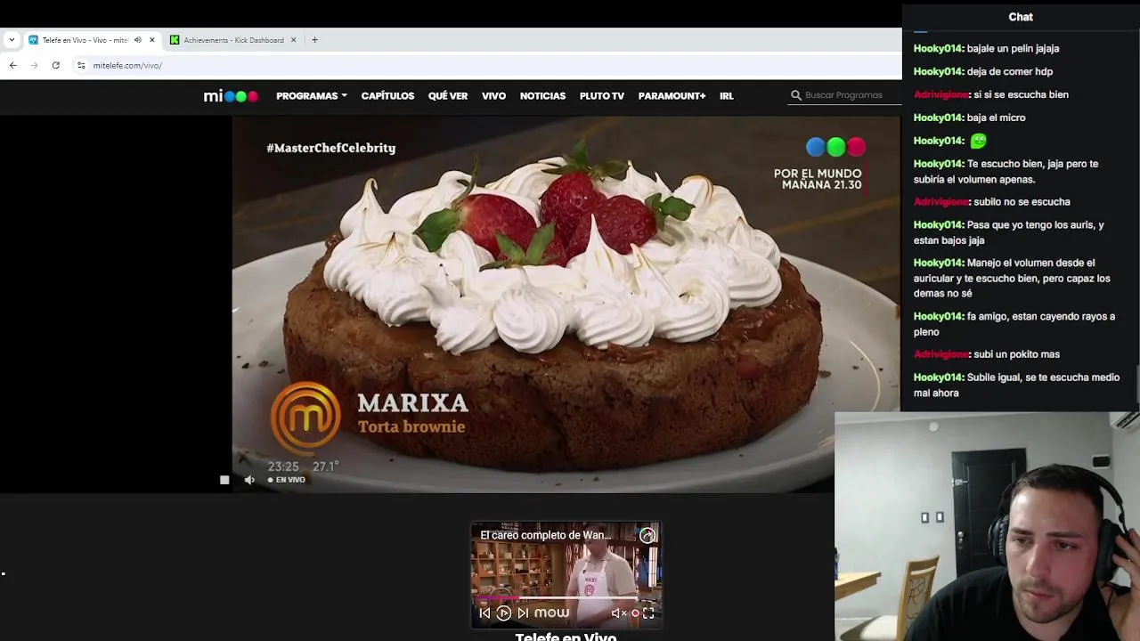Screen dimensions: 1140x641
Task: Mute the Telefe tab audio speaker icon
Action: tap(137, 40)
